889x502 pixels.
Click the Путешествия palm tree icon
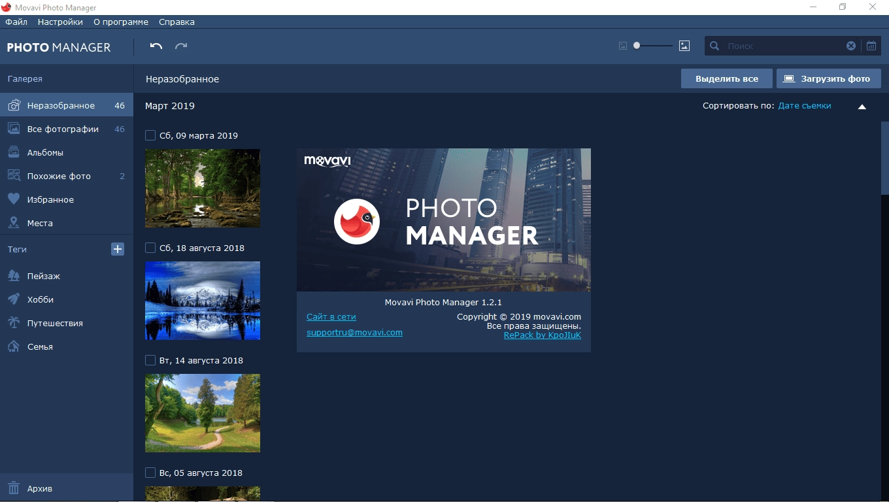click(x=14, y=323)
